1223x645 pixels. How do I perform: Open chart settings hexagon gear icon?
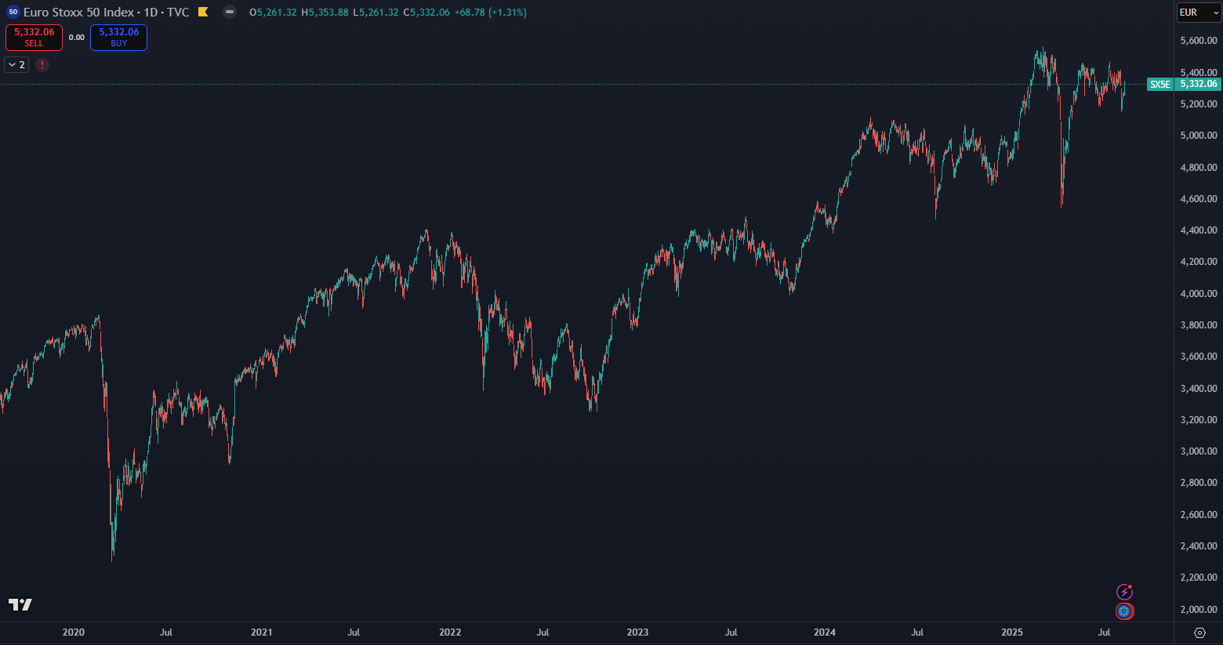(1199, 632)
